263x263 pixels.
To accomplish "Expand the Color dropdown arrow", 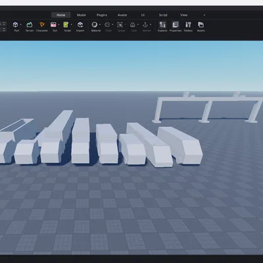I will [x=112, y=25].
